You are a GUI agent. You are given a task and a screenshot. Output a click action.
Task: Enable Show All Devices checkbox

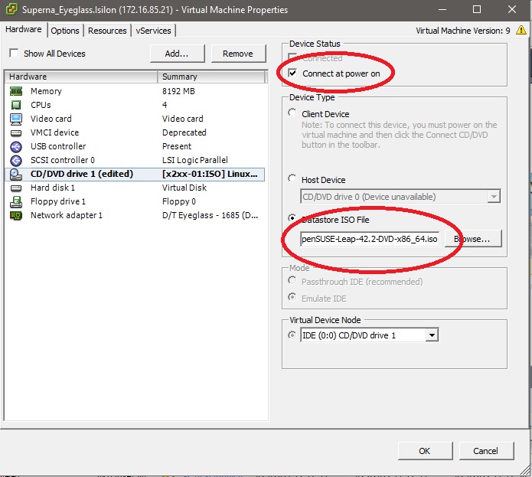click(x=14, y=54)
